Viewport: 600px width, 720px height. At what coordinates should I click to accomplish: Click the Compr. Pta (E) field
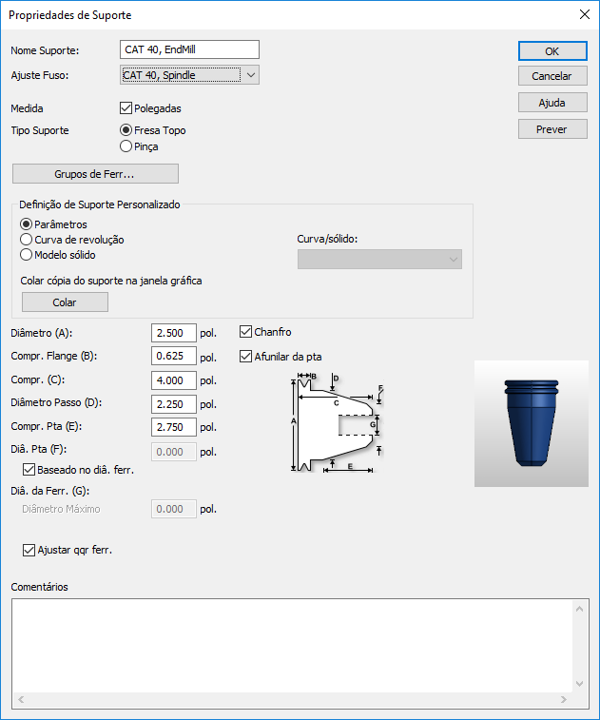(x=173, y=427)
